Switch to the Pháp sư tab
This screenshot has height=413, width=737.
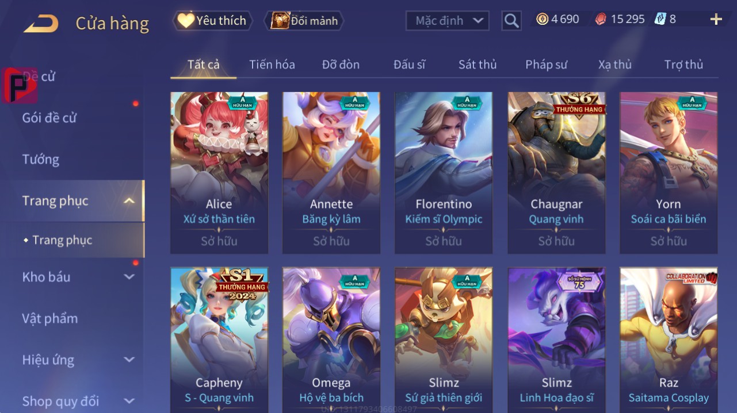[x=546, y=65]
